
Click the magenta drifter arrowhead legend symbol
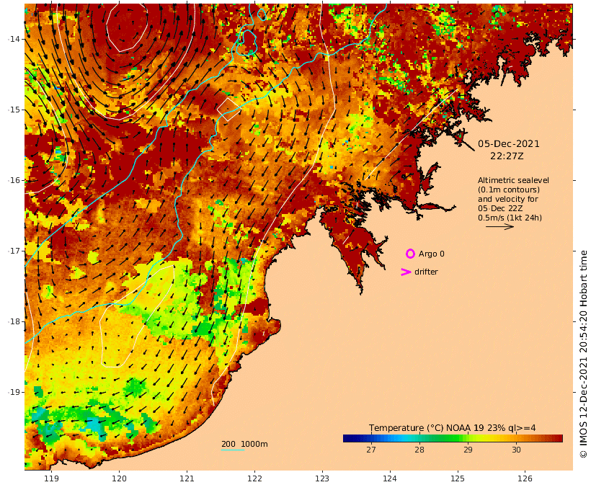406,272
